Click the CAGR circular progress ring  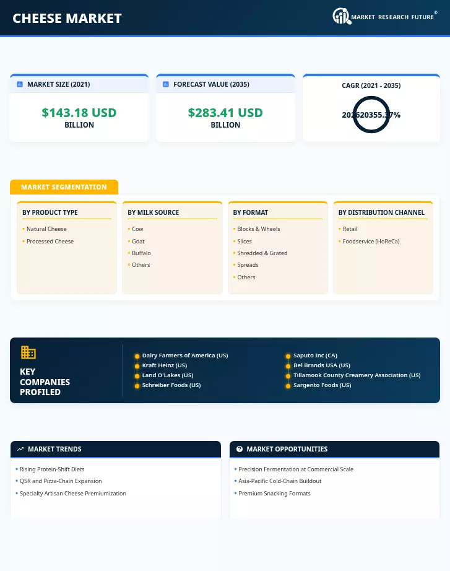coord(371,115)
